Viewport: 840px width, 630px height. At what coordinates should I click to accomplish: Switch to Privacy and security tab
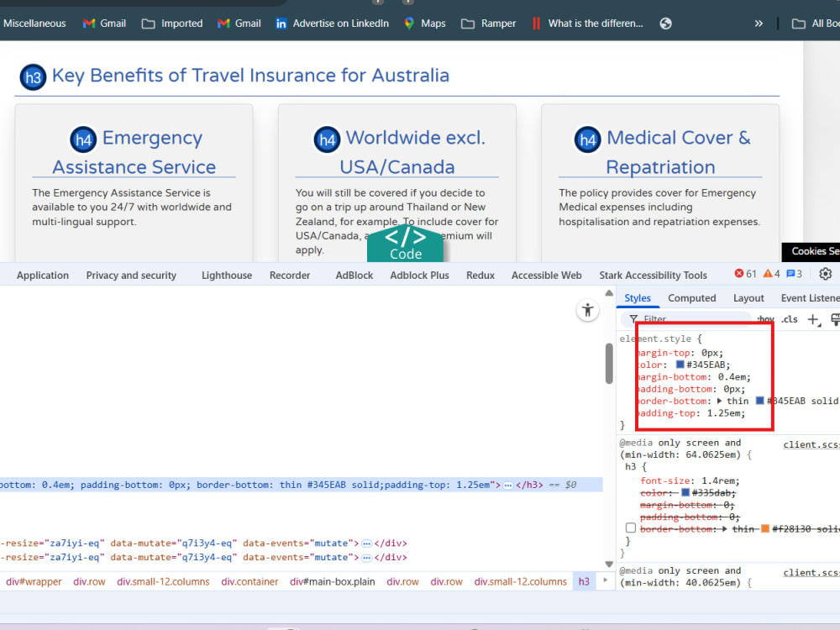tap(131, 276)
